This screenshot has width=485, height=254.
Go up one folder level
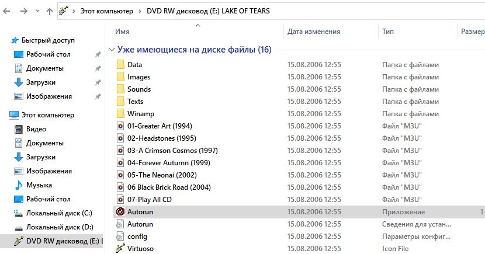50,11
